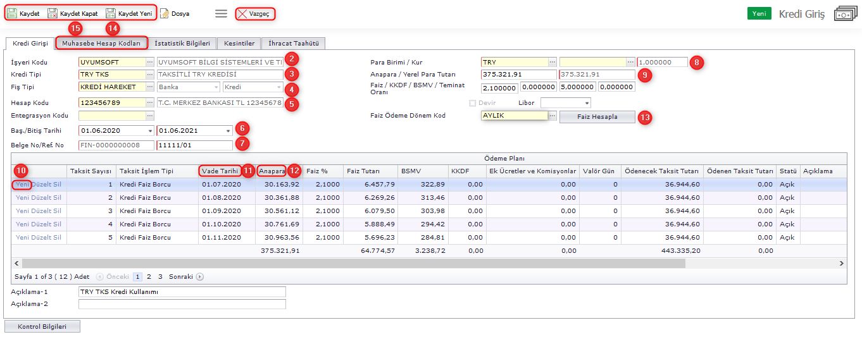Open the Dosya file icon
The image size is (862, 337).
pos(164,13)
